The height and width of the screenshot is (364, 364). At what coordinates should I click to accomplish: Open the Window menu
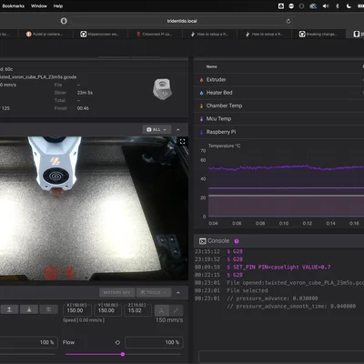[39, 5]
